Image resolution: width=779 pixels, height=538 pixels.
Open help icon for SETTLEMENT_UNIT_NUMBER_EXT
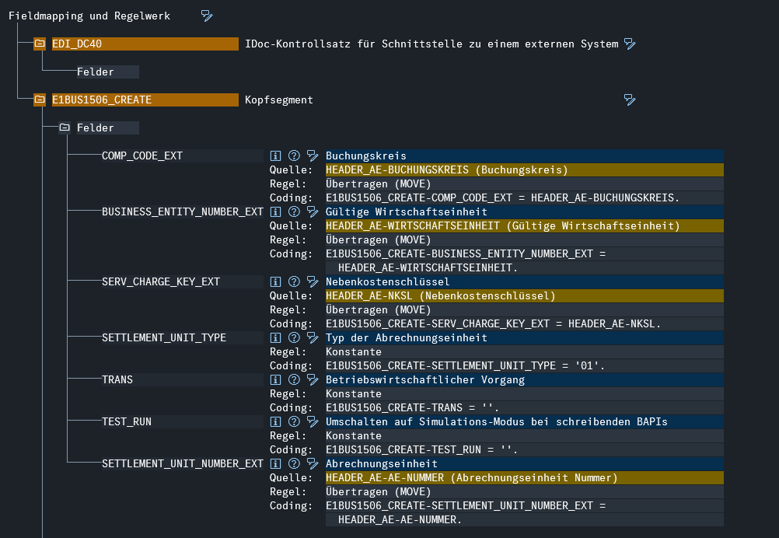click(x=294, y=464)
